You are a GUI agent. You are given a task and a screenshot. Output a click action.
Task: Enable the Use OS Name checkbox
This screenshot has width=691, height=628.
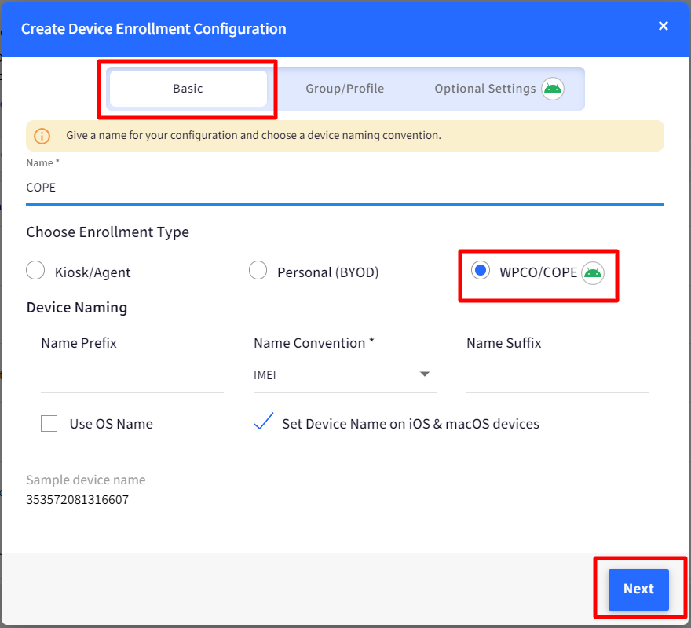[49, 424]
